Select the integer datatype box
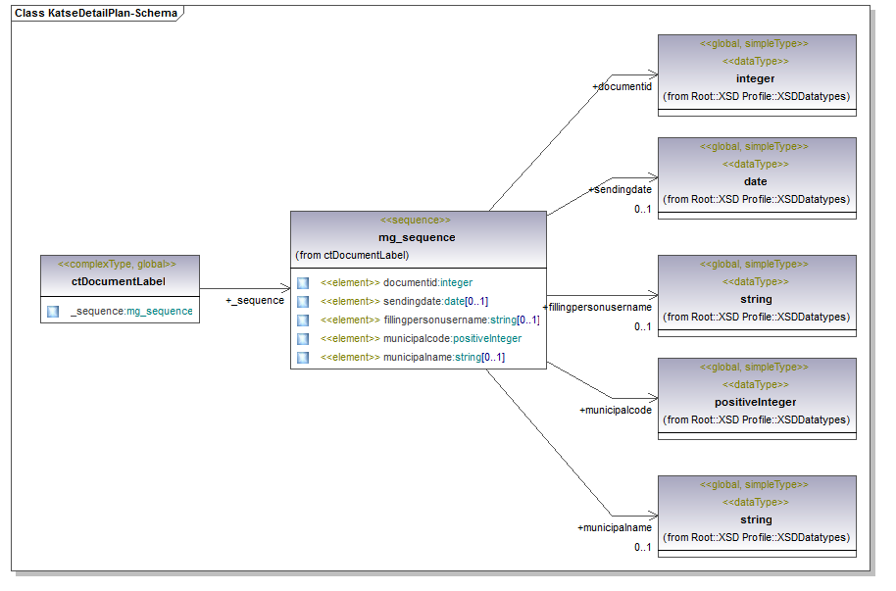The image size is (896, 591). pos(756,78)
